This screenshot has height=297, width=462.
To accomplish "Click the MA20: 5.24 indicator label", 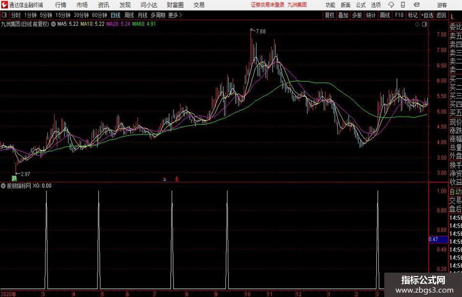I will 118,24.
